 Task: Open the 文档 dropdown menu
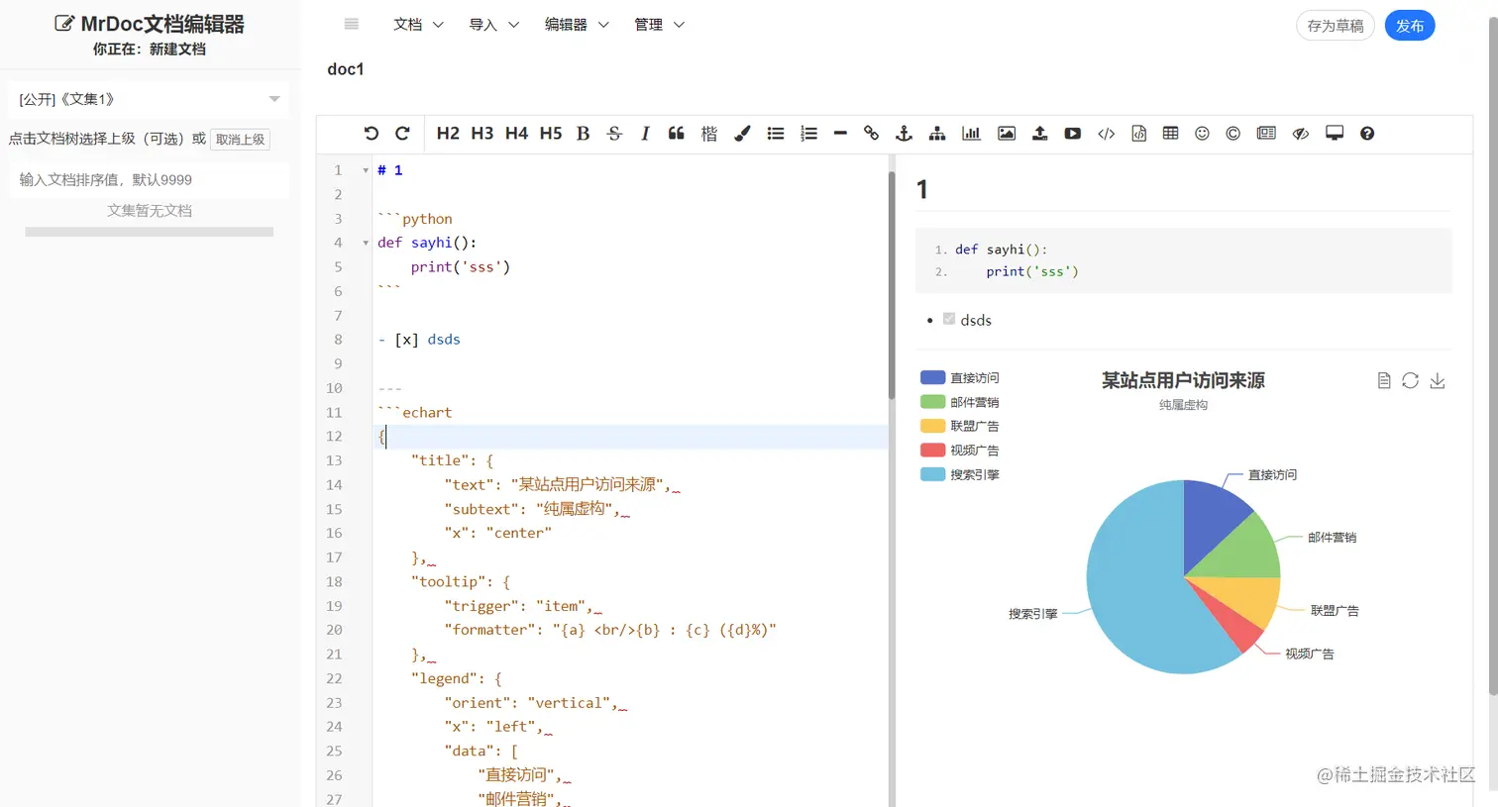pos(418,25)
